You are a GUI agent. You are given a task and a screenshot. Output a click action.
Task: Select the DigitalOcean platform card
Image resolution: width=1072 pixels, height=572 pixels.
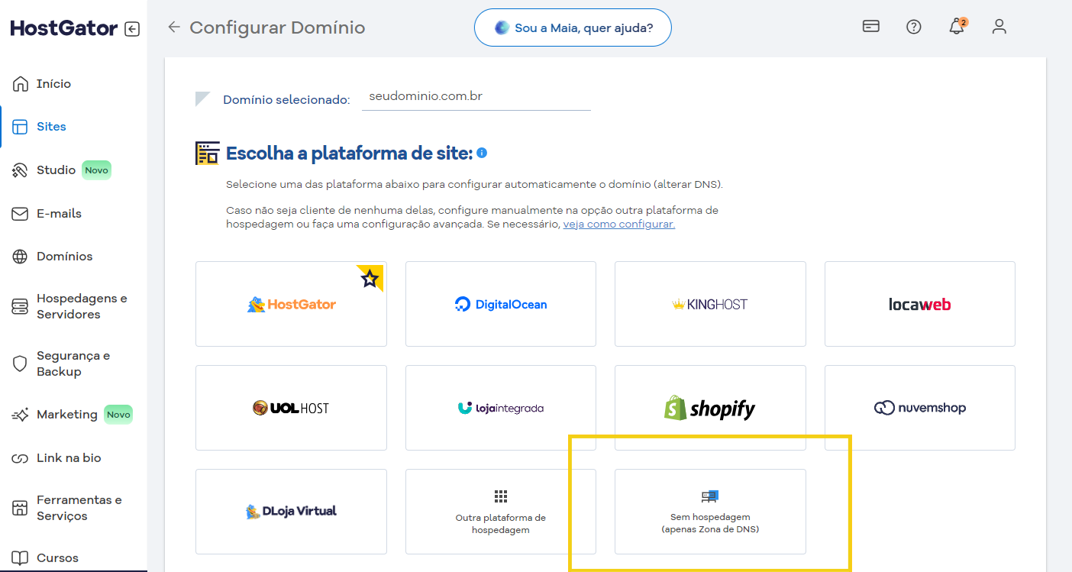click(x=501, y=304)
